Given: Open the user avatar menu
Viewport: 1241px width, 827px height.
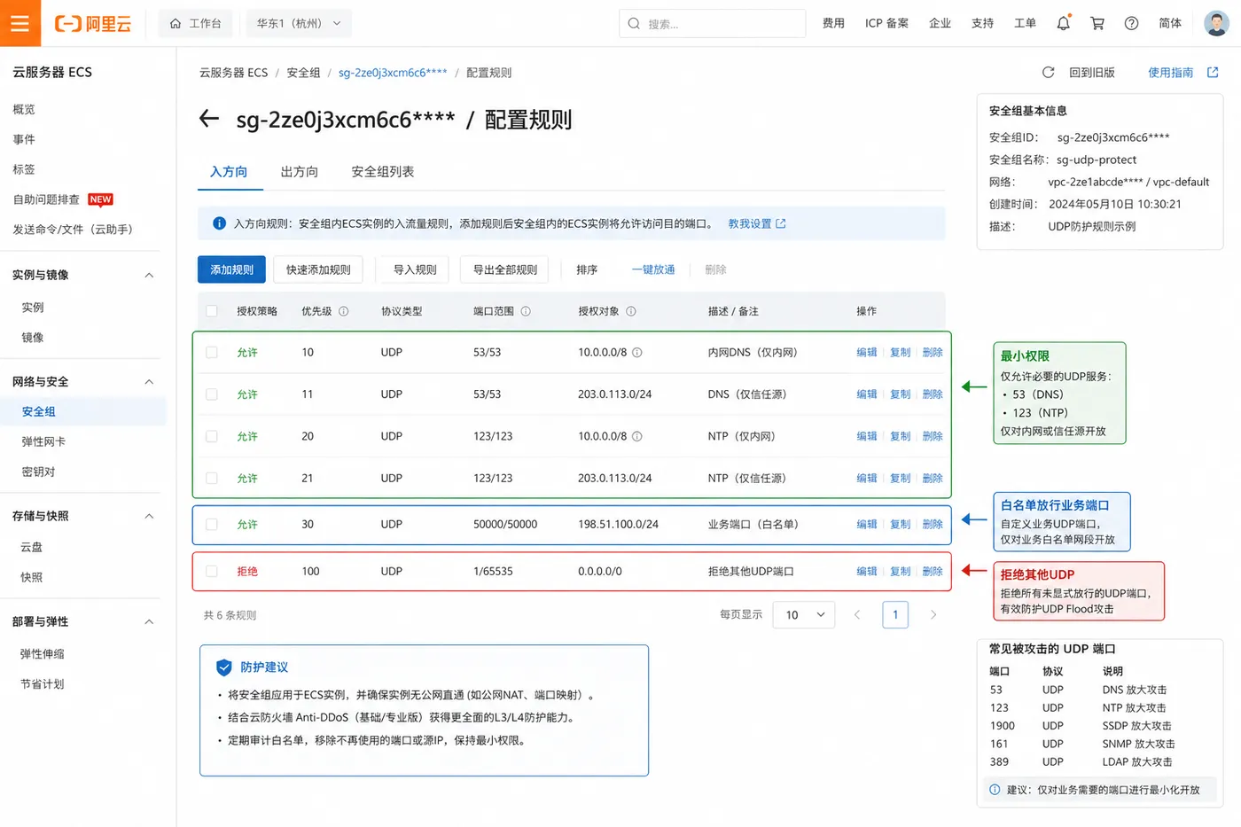Looking at the screenshot, I should (x=1216, y=23).
